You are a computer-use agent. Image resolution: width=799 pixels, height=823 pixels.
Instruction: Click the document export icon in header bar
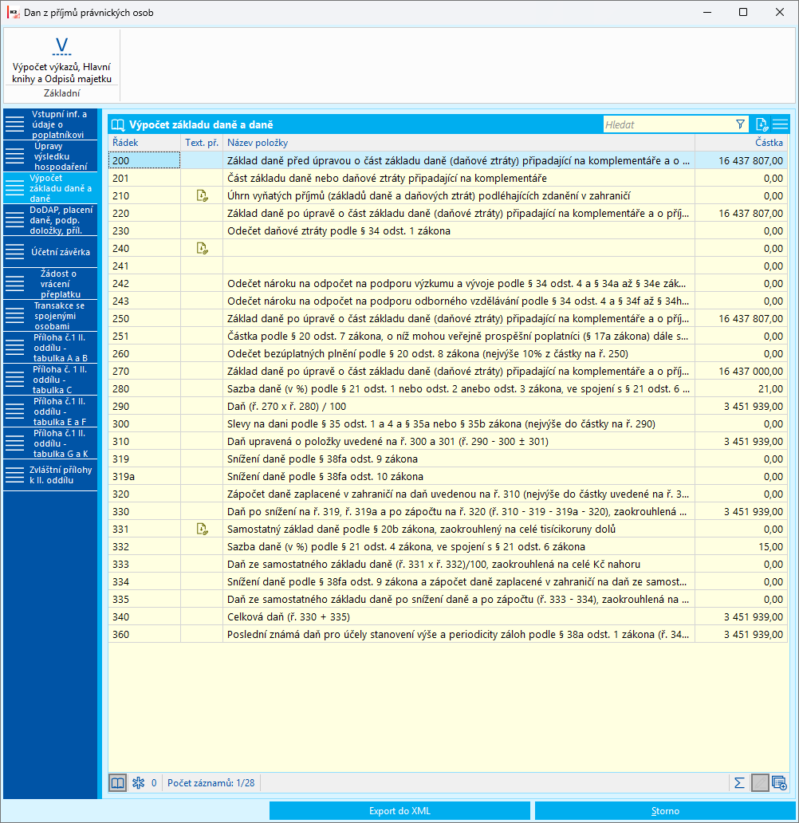pos(762,124)
